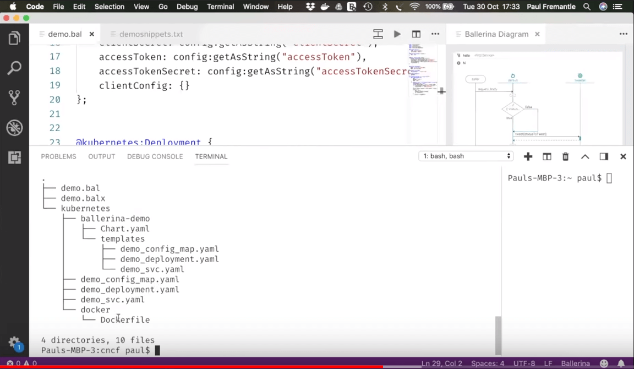
Task: Click the errors and warnings status indicator
Action: (22, 363)
